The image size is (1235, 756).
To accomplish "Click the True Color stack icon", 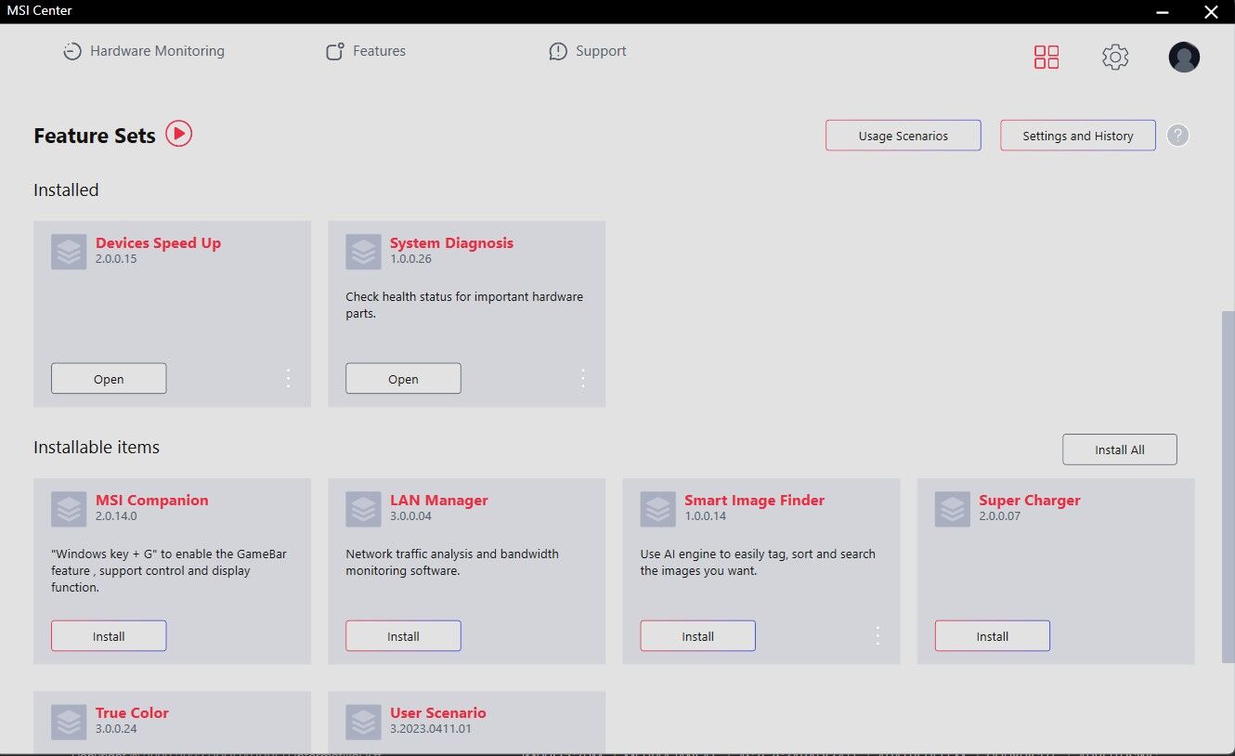I will point(69,722).
